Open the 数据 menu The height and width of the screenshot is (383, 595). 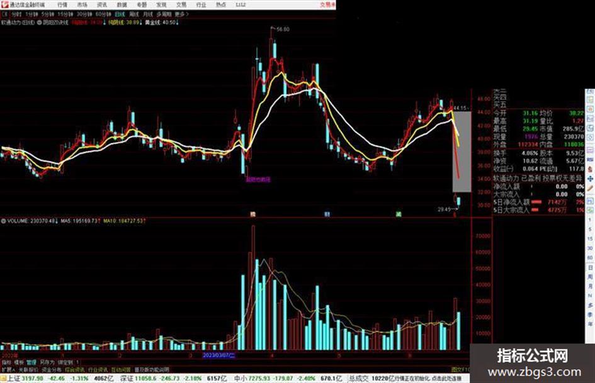[122, 4]
